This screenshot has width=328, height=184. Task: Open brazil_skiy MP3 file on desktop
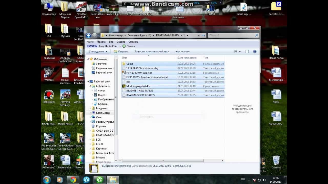coord(244,8)
